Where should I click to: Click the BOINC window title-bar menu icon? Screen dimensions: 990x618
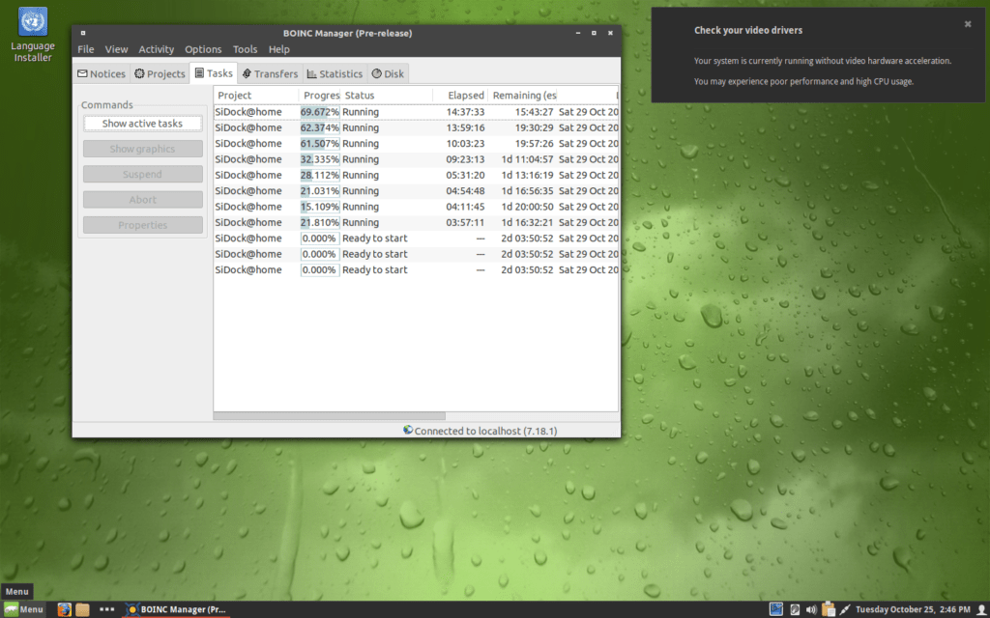point(83,33)
